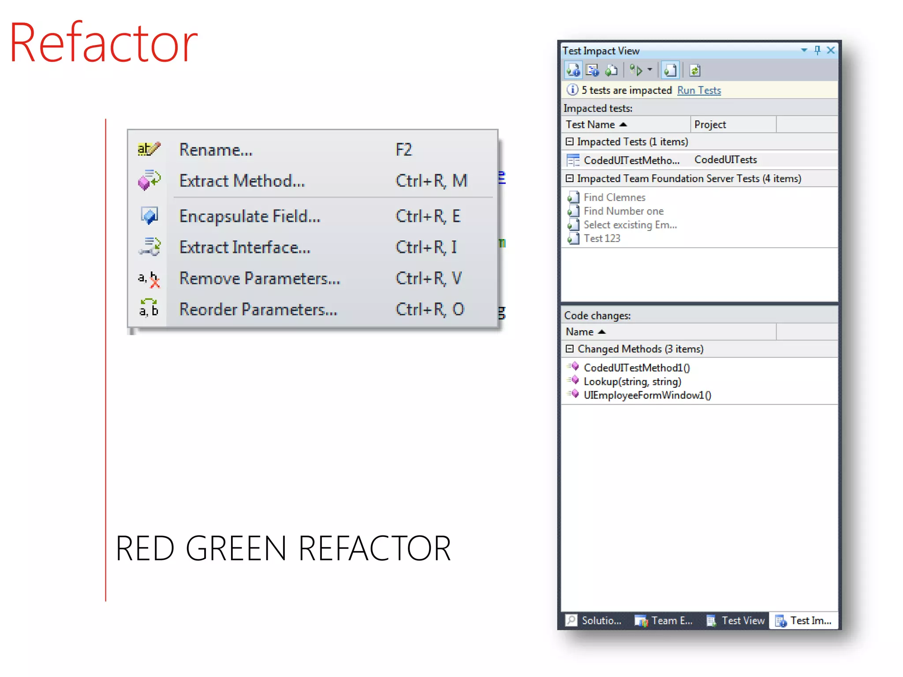Click the method icon beside CodedUITestMethod1()
The image size is (903, 677).
[573, 366]
